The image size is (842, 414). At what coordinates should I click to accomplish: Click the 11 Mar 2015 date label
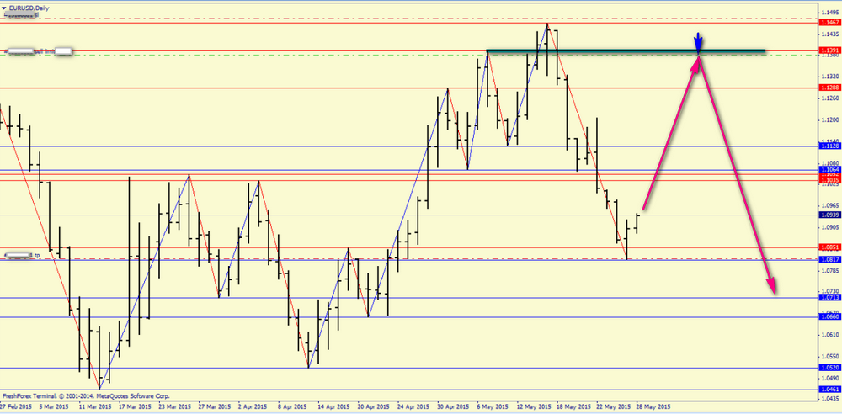click(x=93, y=406)
